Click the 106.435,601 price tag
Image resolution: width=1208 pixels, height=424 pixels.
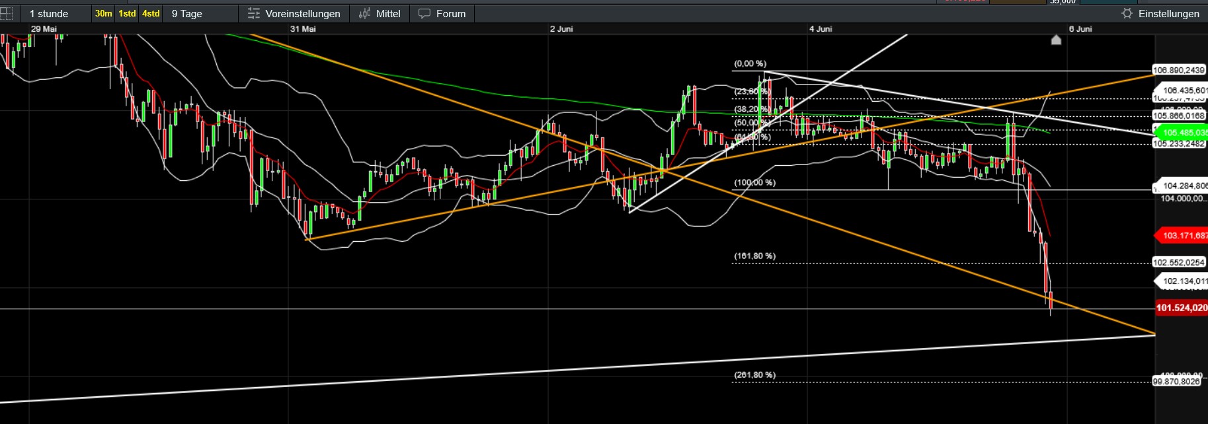click(x=1182, y=90)
